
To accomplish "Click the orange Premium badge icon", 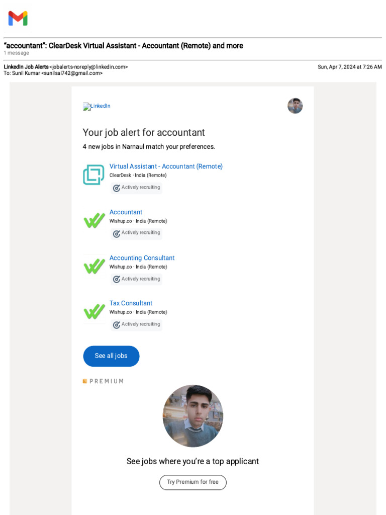I will coord(85,381).
